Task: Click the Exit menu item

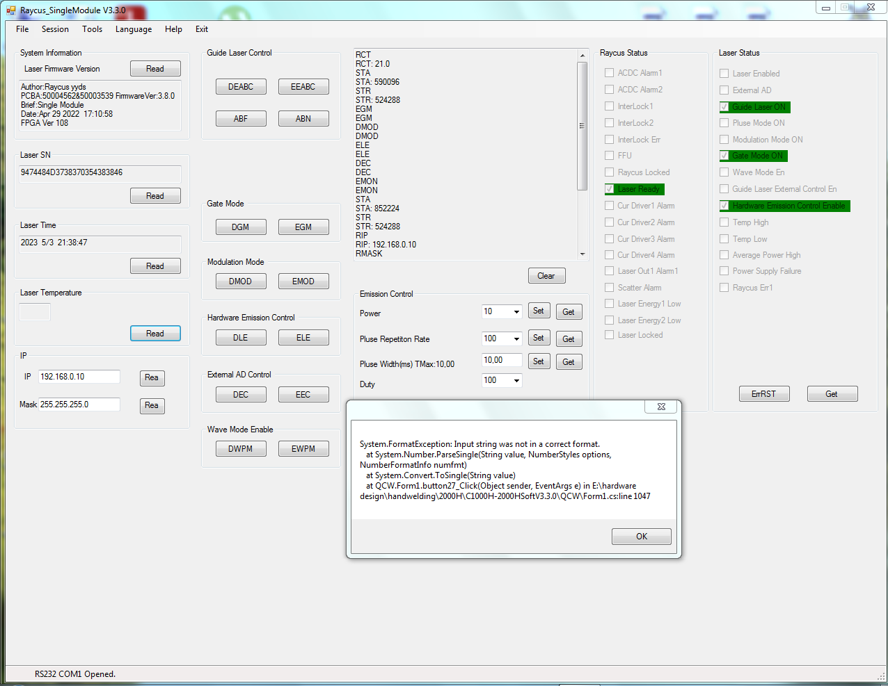Action: click(202, 29)
